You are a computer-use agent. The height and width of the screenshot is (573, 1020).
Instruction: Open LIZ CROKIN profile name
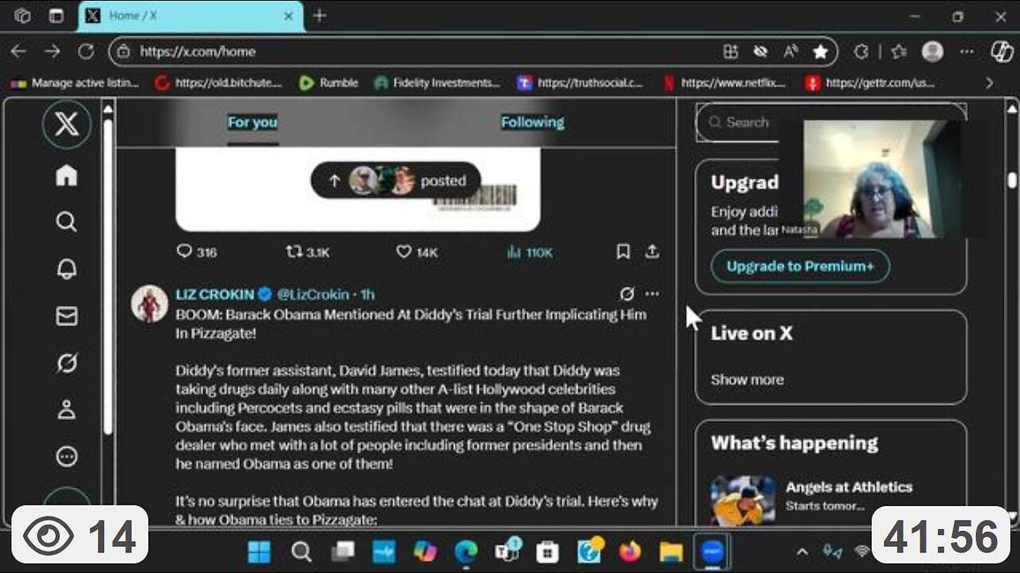(x=215, y=294)
